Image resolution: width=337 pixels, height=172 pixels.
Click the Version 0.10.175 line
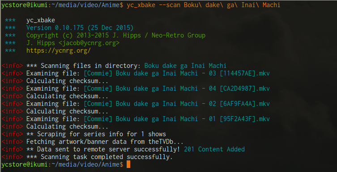(80, 28)
